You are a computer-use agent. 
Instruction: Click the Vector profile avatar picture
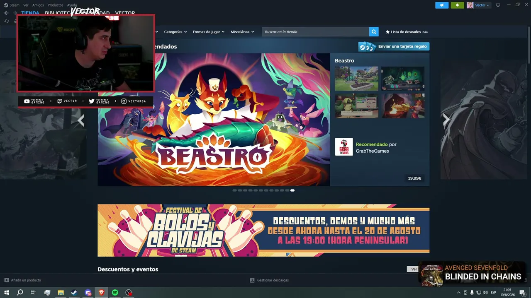[x=470, y=5]
